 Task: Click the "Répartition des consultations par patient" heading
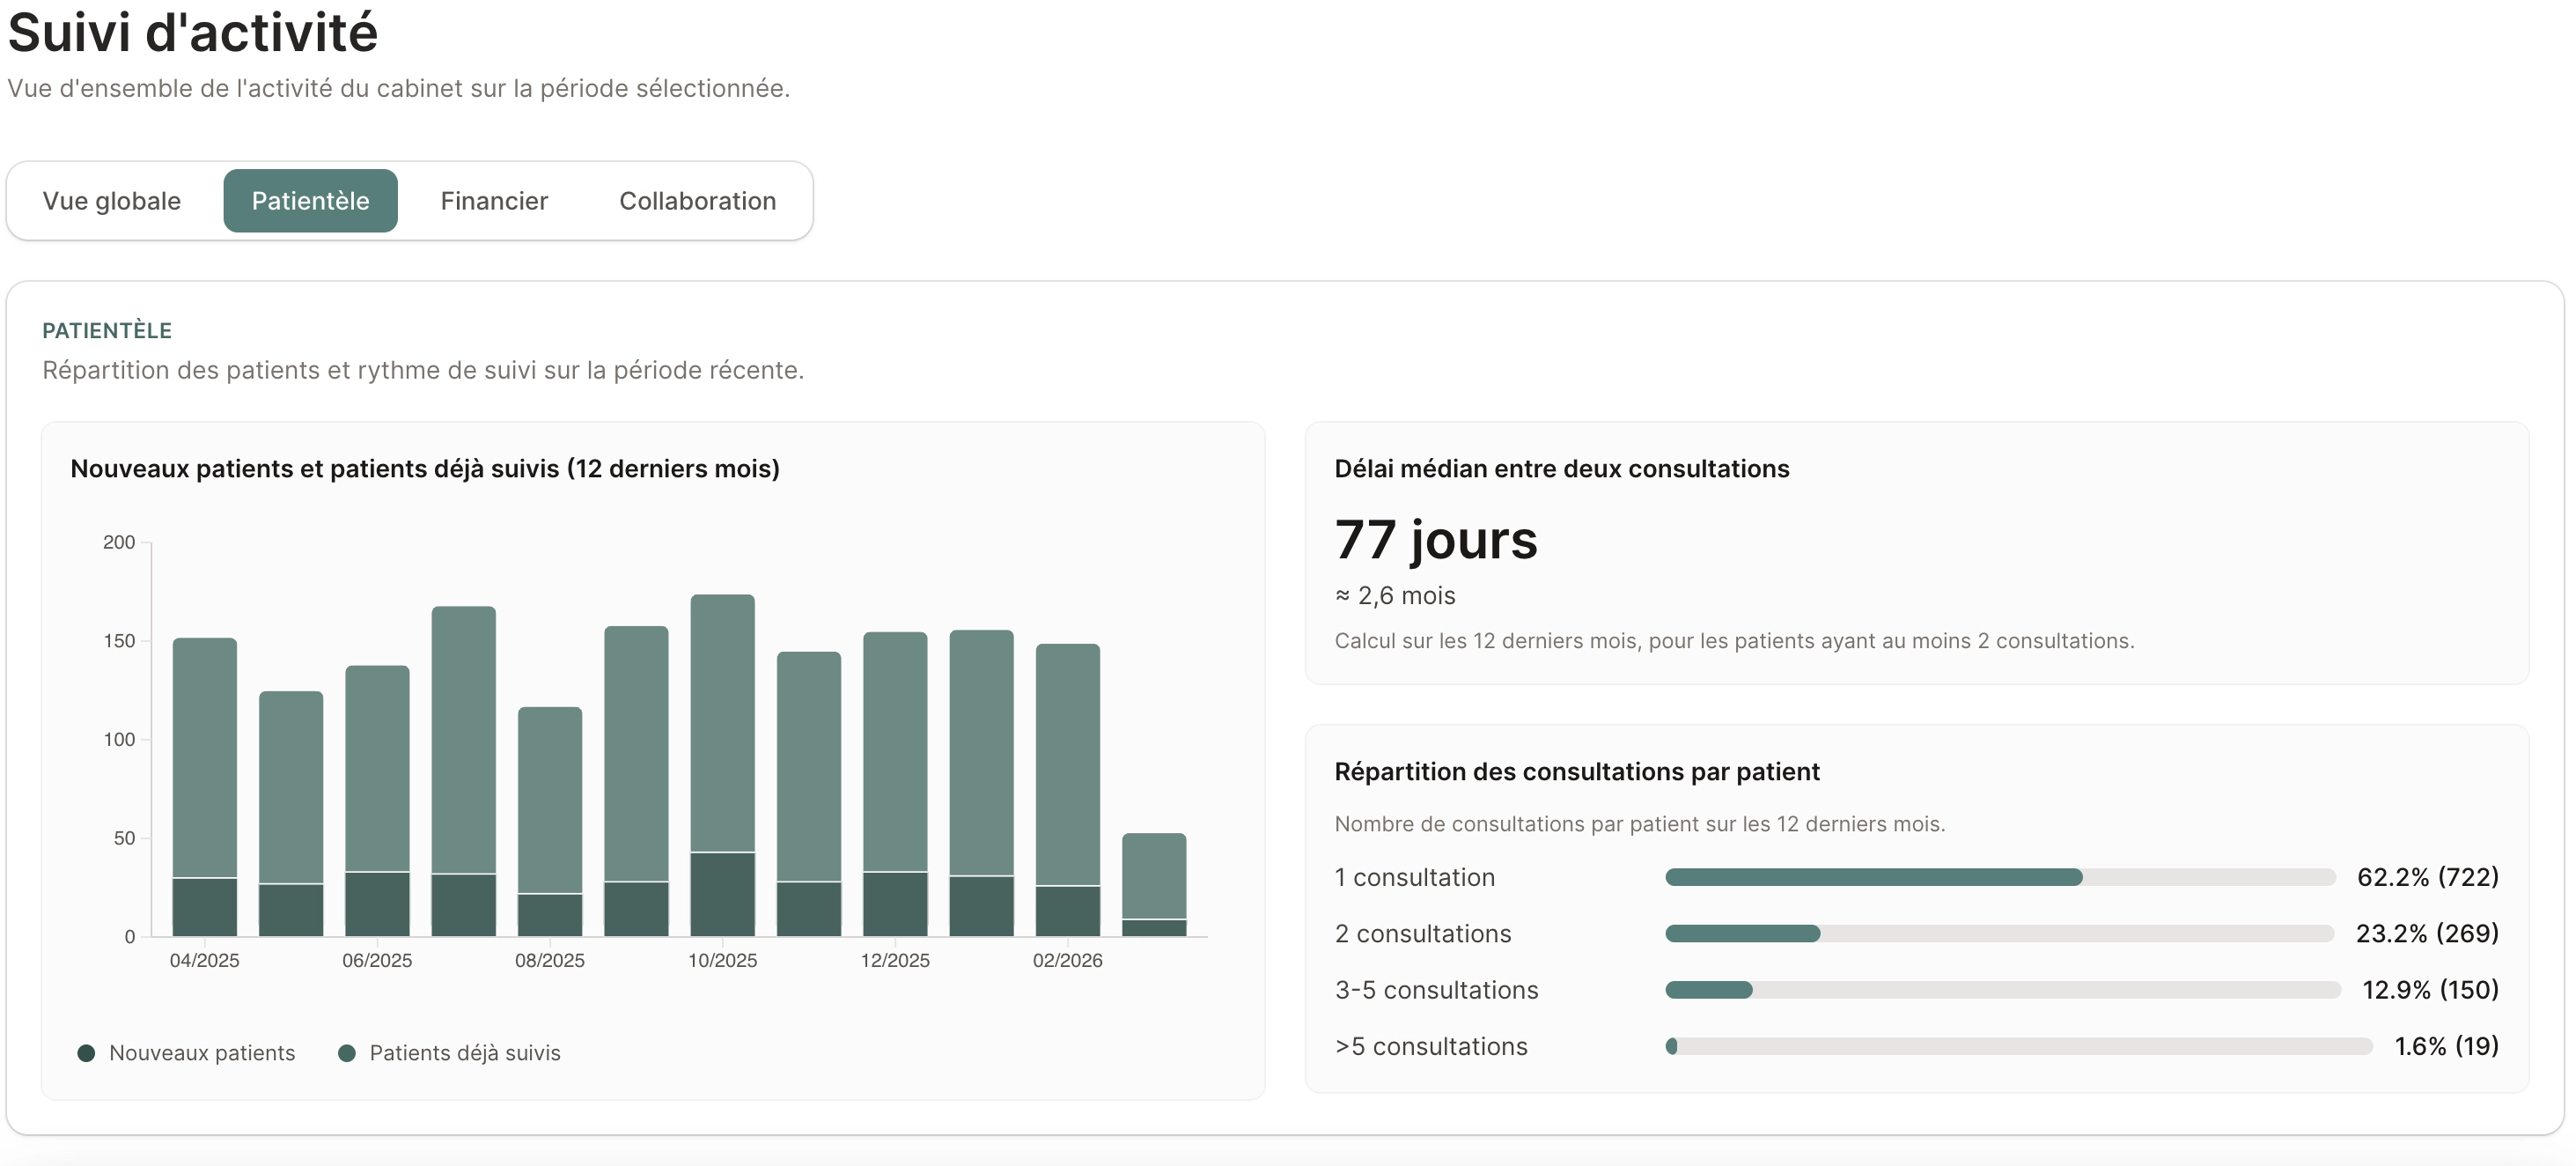[x=1576, y=771]
